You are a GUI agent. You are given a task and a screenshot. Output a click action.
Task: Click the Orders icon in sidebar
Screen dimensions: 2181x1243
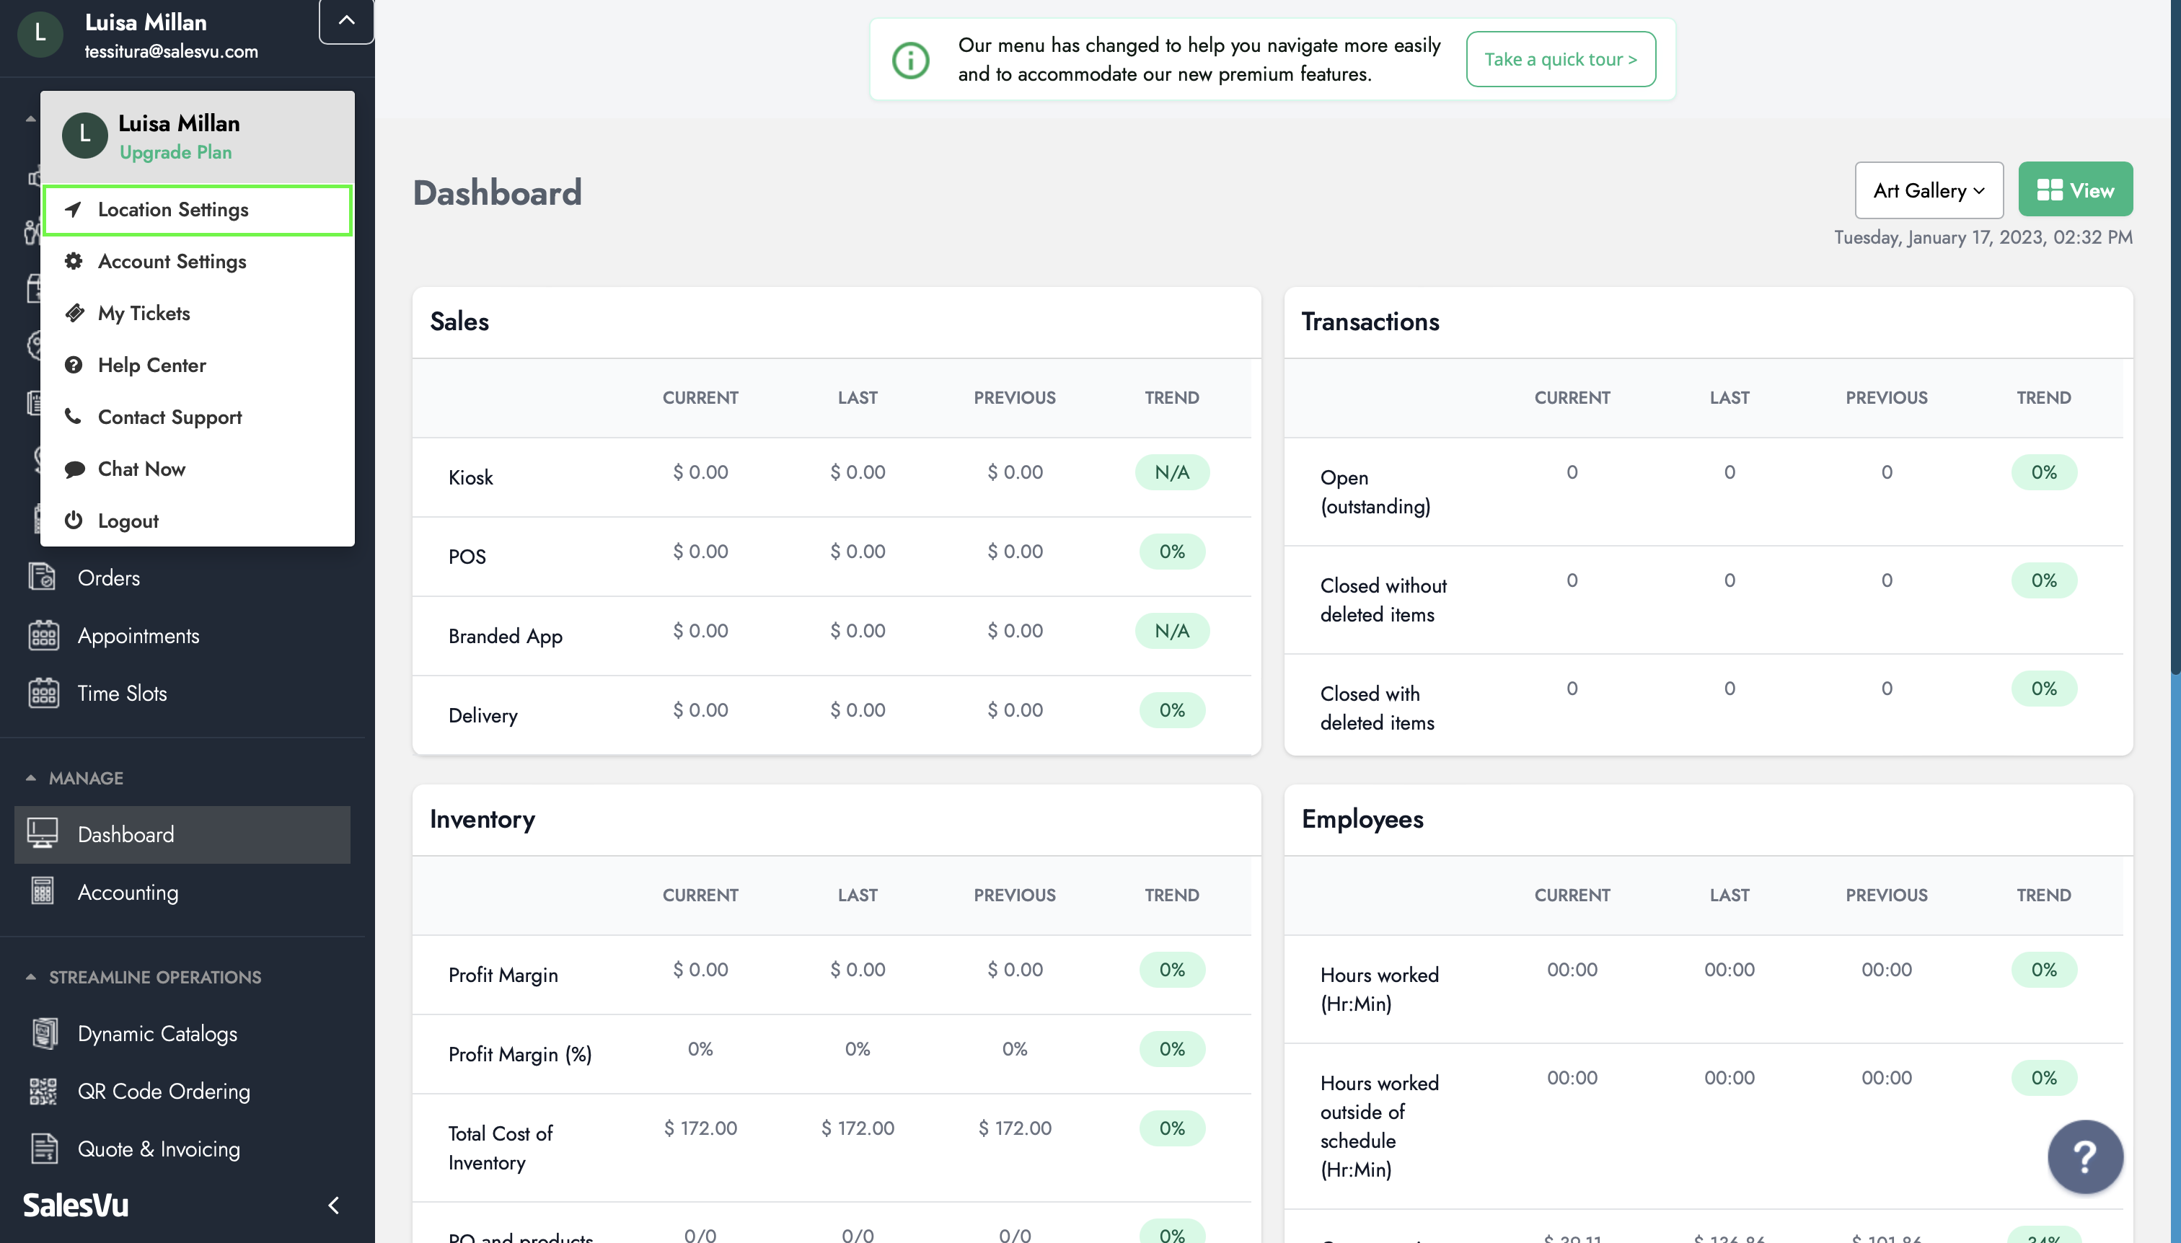(42, 575)
